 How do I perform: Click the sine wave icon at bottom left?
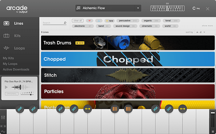click(3, 132)
